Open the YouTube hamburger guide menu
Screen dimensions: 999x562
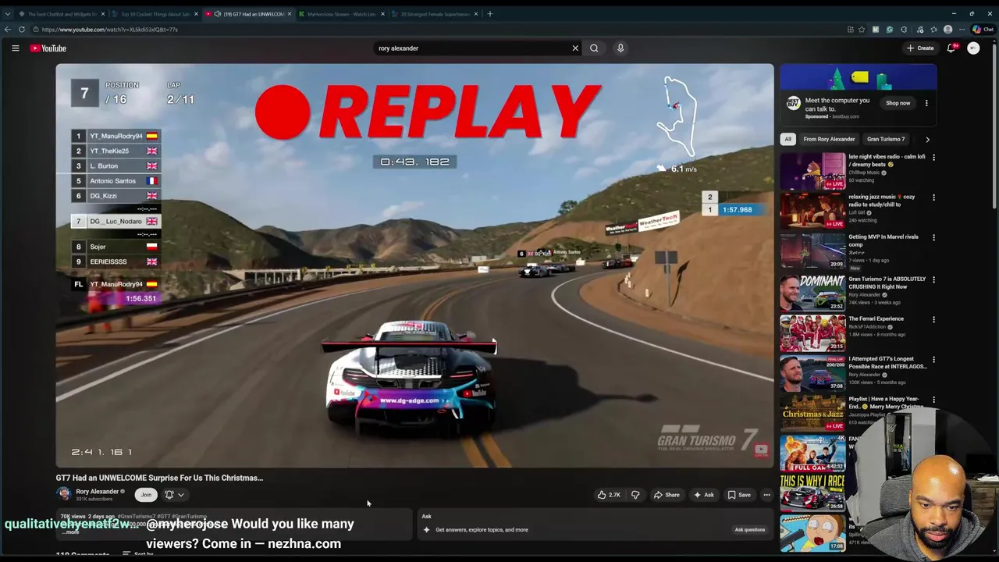coord(16,48)
